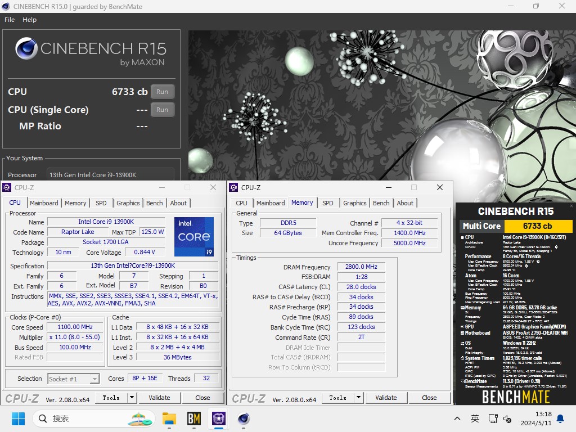576x432 pixels.
Task: Open the Windows Start menu
Action: pos(19,418)
